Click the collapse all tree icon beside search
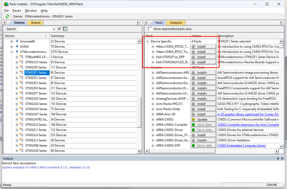The width and height of the screenshot is (287, 189). click(x=65, y=29)
